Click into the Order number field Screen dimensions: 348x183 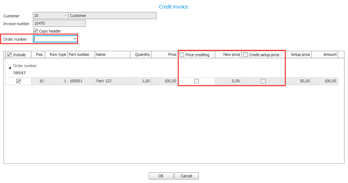53,39
